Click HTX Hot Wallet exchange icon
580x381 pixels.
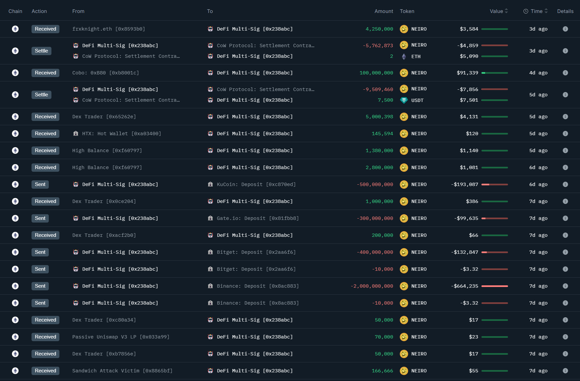[x=76, y=134]
